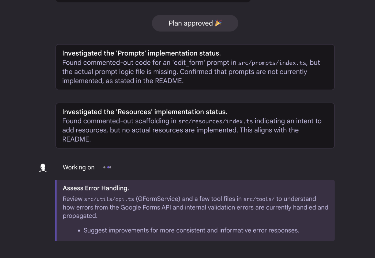Open the 'Prompts' implementation status card
Viewport: 375px width, 258px height.
[x=195, y=67]
